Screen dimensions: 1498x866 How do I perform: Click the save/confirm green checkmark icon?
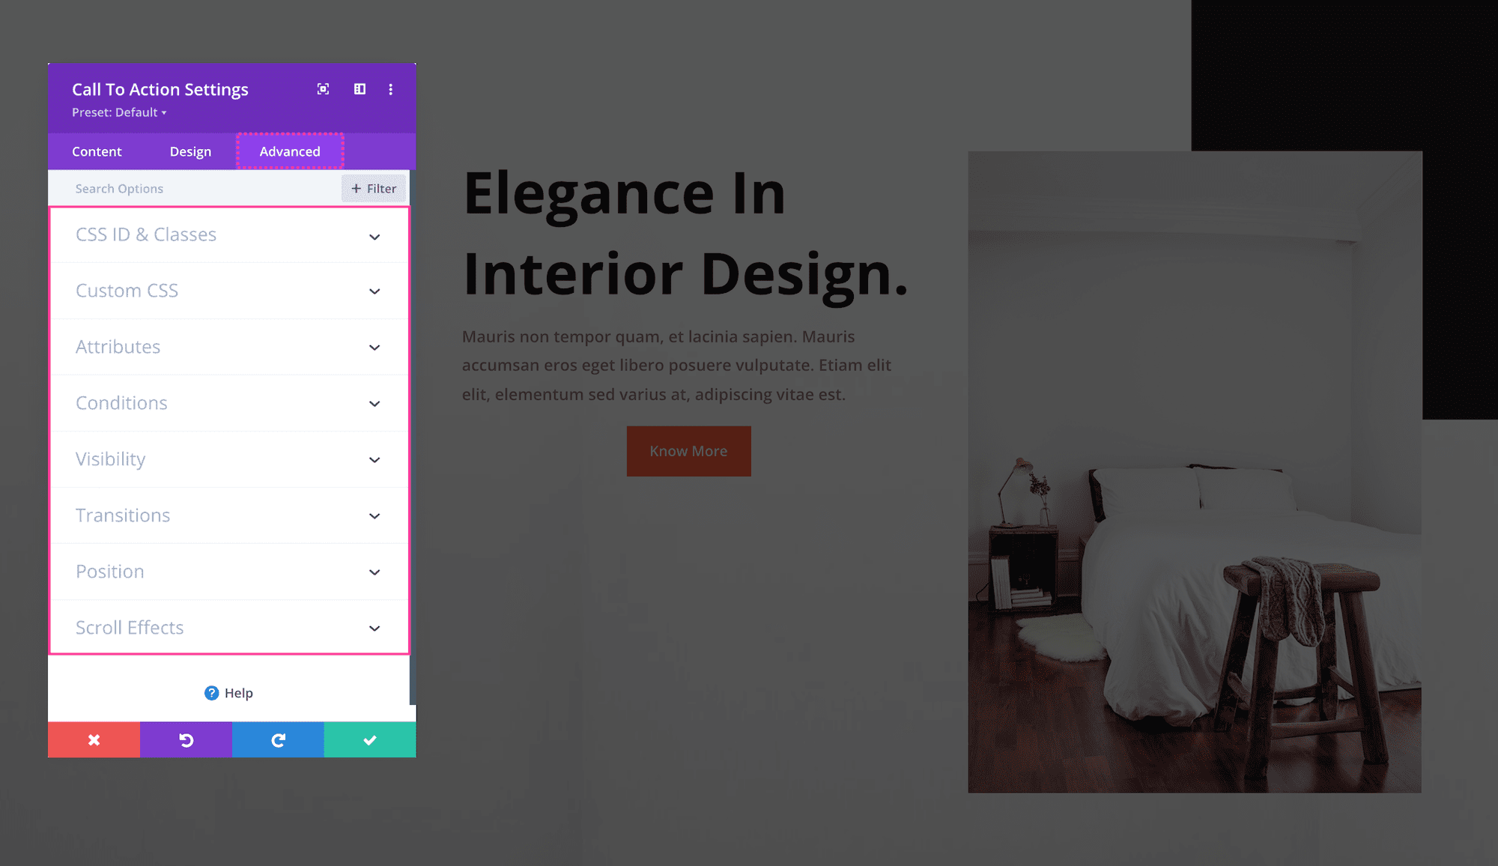[x=369, y=739]
